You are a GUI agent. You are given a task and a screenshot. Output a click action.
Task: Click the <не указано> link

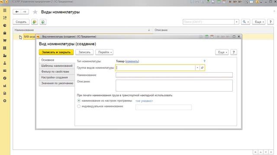point(144,101)
